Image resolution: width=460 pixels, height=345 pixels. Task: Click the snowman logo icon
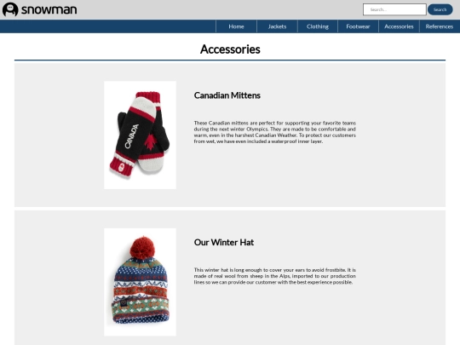click(x=10, y=9)
